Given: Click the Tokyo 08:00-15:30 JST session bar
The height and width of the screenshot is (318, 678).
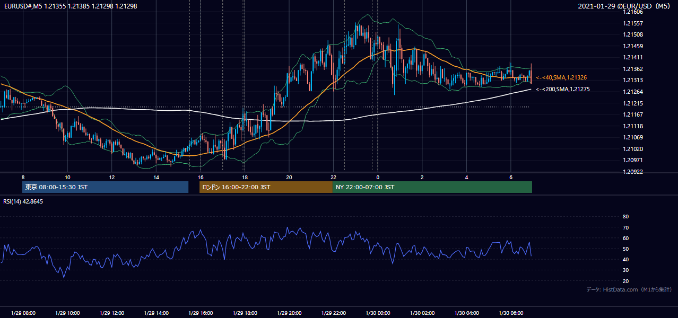Looking at the screenshot, I should tap(105, 187).
